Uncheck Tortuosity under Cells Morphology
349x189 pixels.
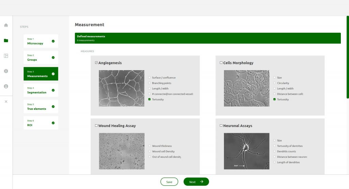click(274, 99)
